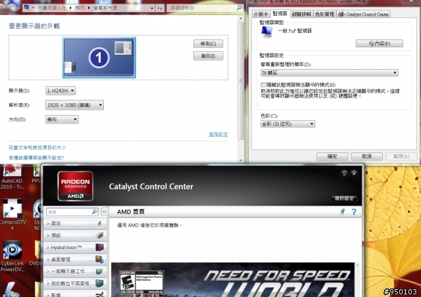Switch to the 疑難排解 tab
Screen dimensions: 421x297
pos(301,14)
